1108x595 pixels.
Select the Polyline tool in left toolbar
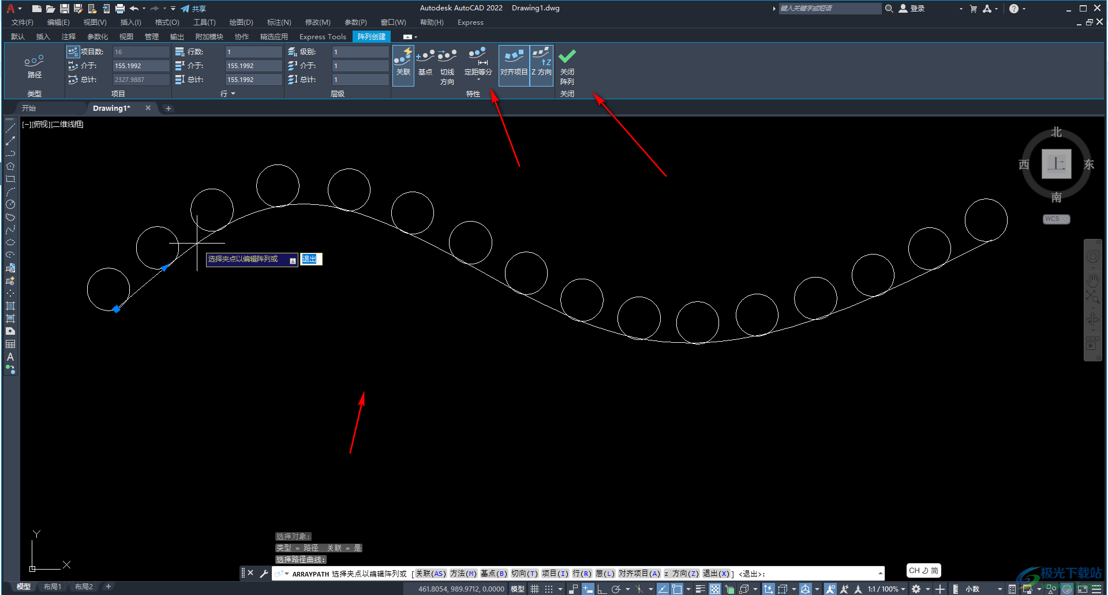click(x=10, y=154)
